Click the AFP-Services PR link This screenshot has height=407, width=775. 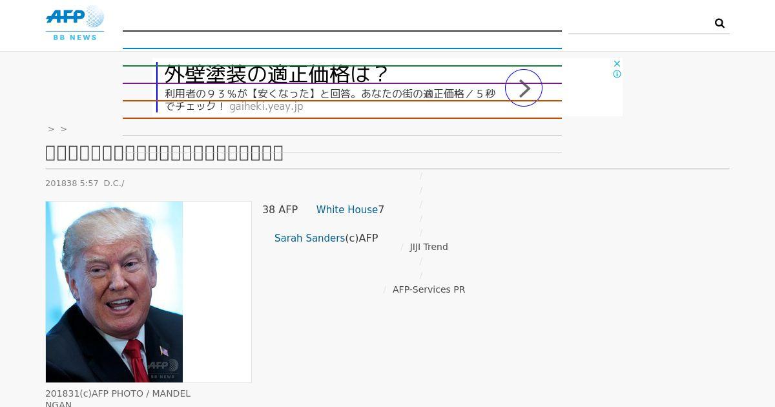(x=429, y=289)
